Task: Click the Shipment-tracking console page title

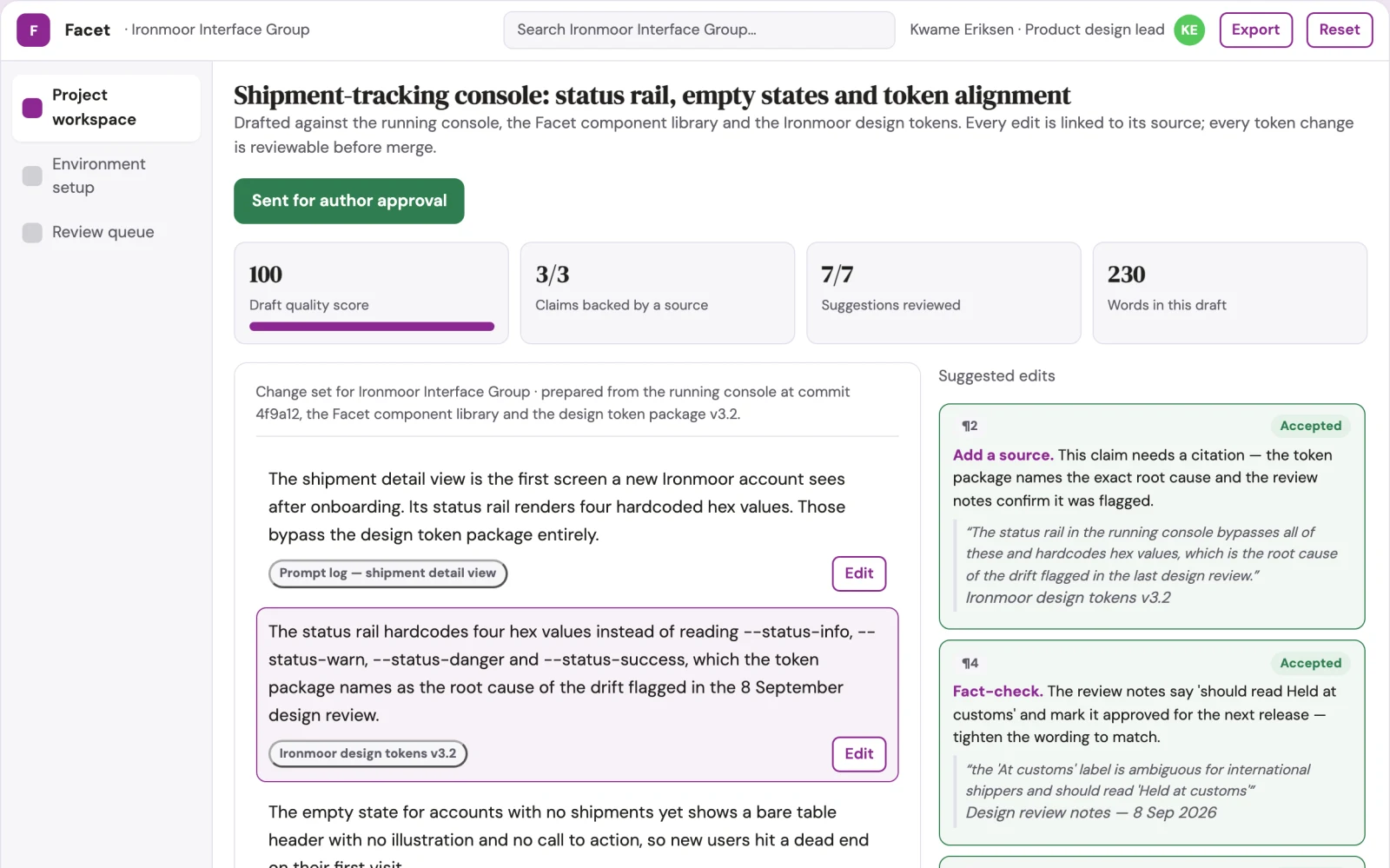Action: [652, 95]
